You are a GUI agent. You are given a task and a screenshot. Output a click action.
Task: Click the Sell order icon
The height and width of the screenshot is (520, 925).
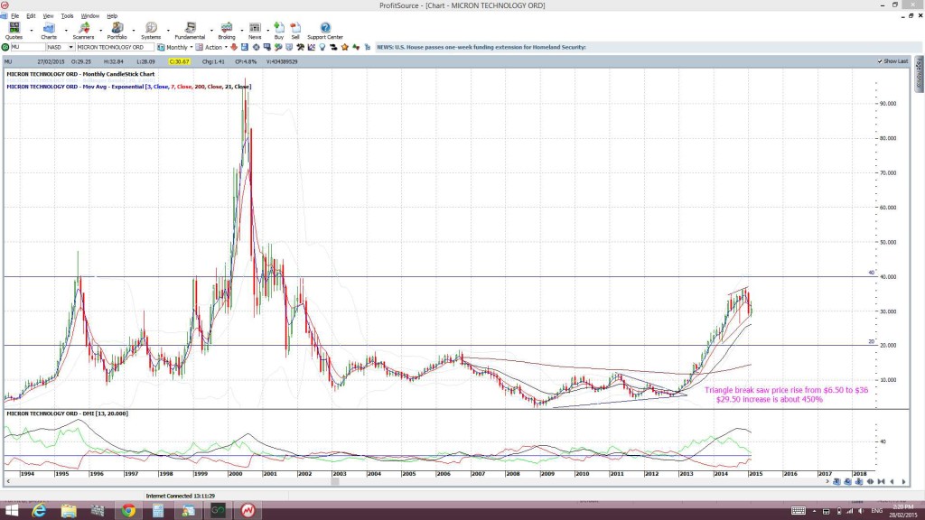pyautogui.click(x=295, y=31)
